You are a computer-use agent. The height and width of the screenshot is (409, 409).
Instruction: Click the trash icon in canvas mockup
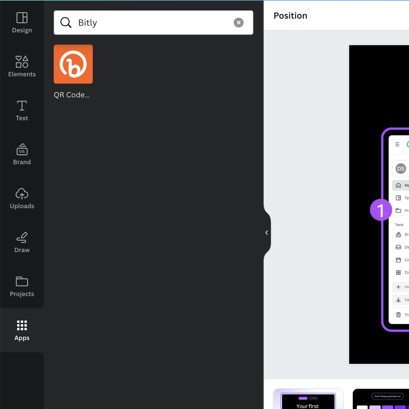[398, 315]
